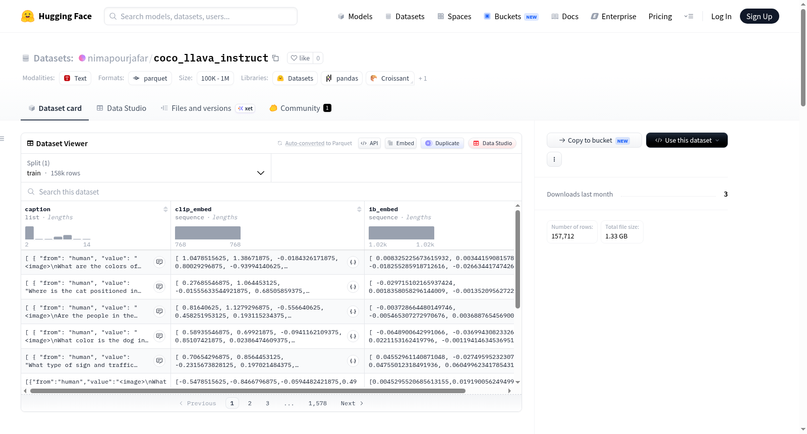Focus the main search models field
The height and width of the screenshot is (434, 807).
(201, 16)
